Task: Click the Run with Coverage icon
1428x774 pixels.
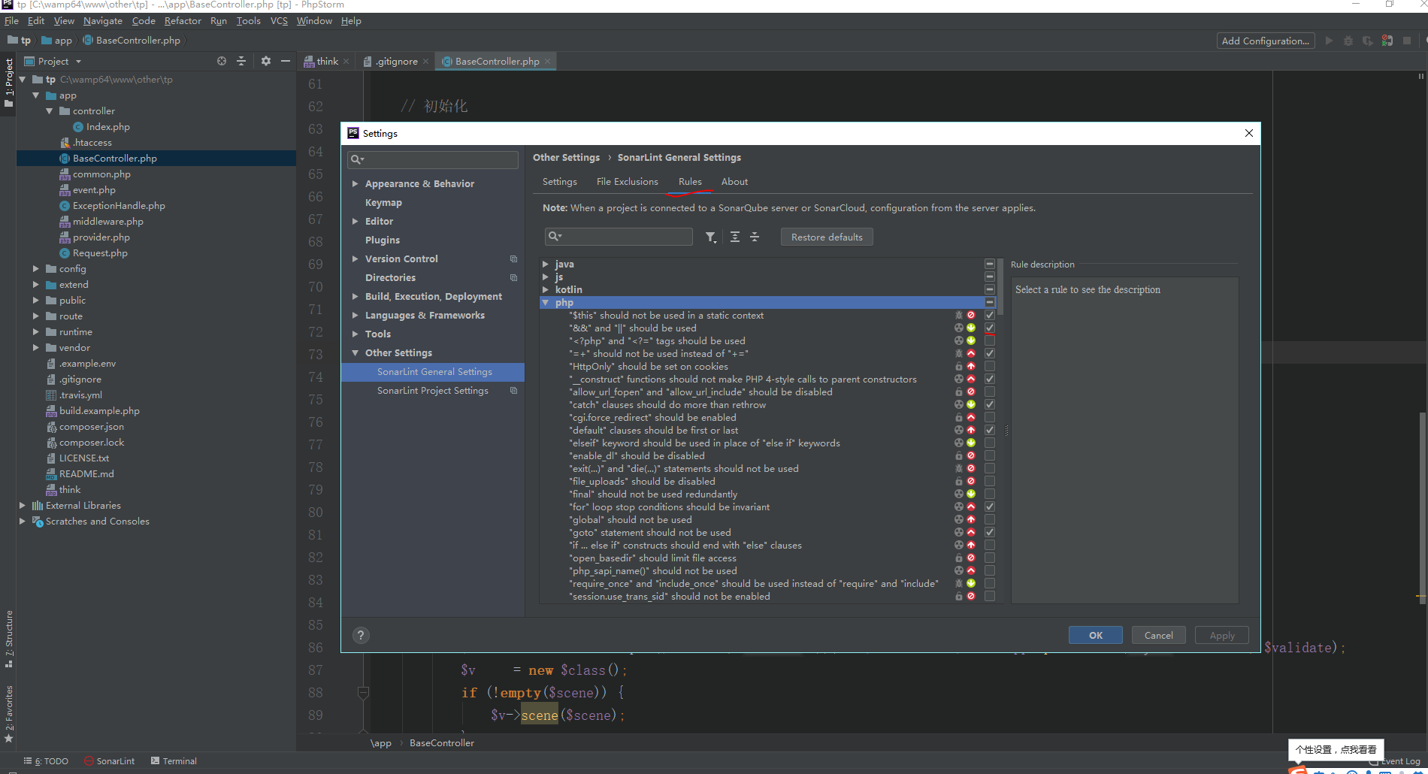Action: pyautogui.click(x=1368, y=41)
